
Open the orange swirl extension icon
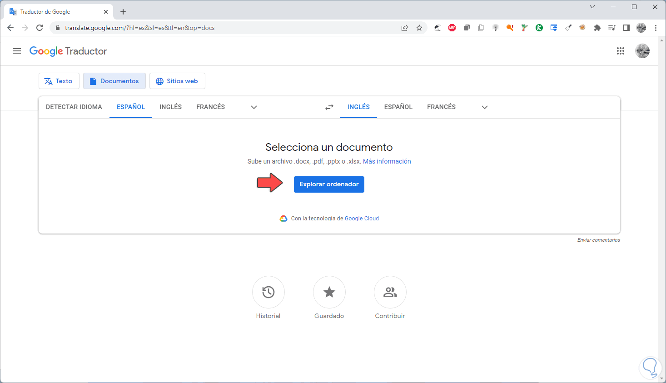pyautogui.click(x=583, y=28)
